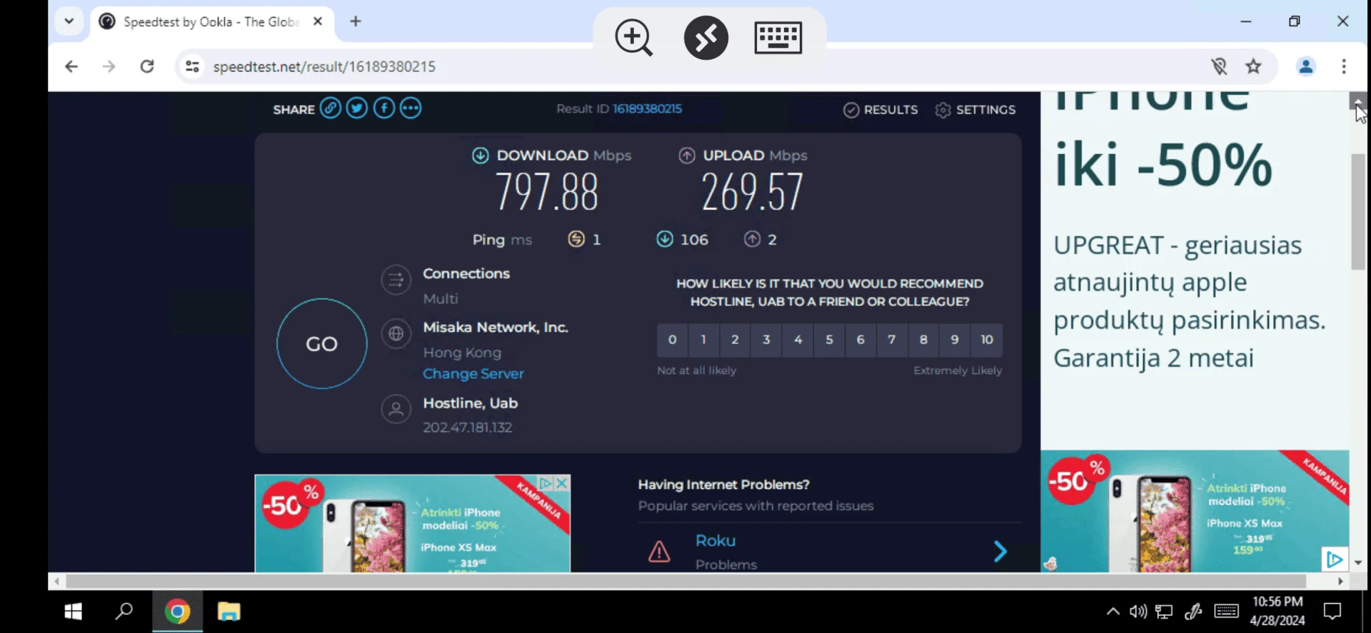This screenshot has width=1371, height=633.
Task: Click the vertical scrollbar thumb
Action: tap(1357, 212)
